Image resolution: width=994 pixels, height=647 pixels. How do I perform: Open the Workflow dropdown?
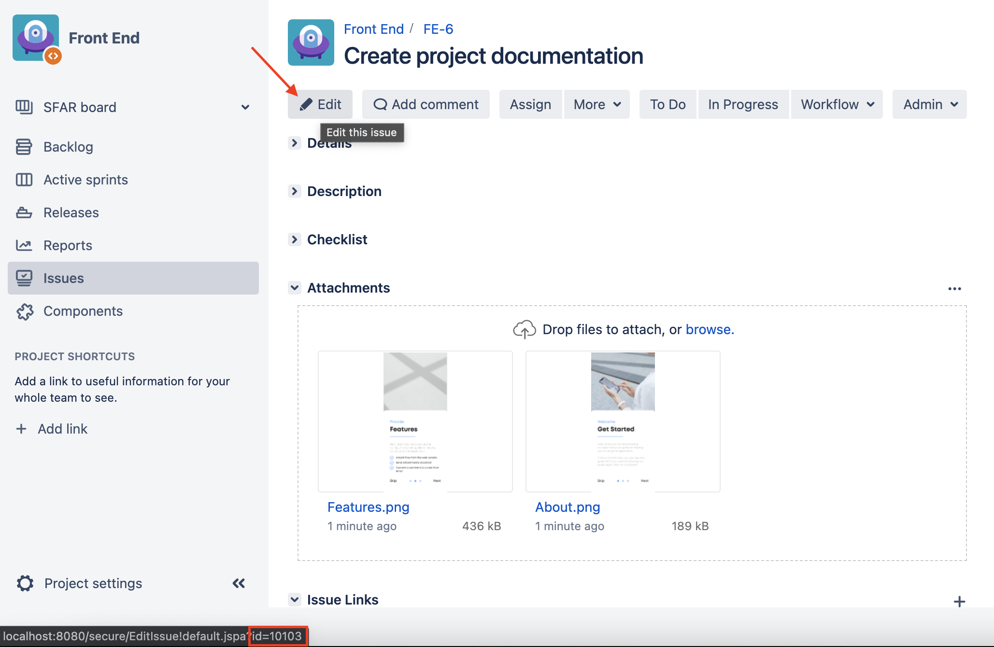tap(837, 104)
